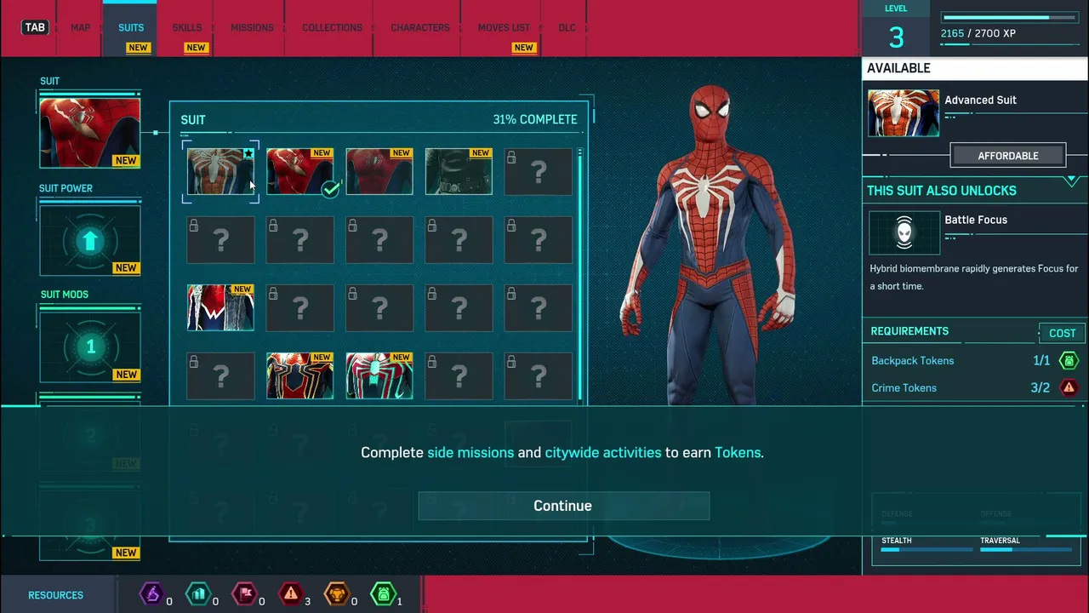This screenshot has width=1089, height=613.
Task: Click the red Crime token resource icon
Action: [x=291, y=593]
